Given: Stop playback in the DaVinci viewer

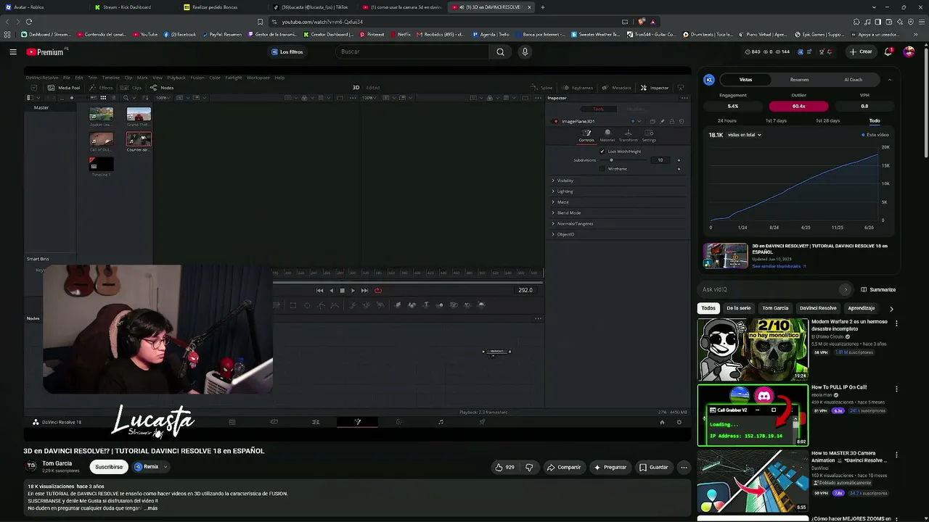Looking at the screenshot, I should [343, 290].
